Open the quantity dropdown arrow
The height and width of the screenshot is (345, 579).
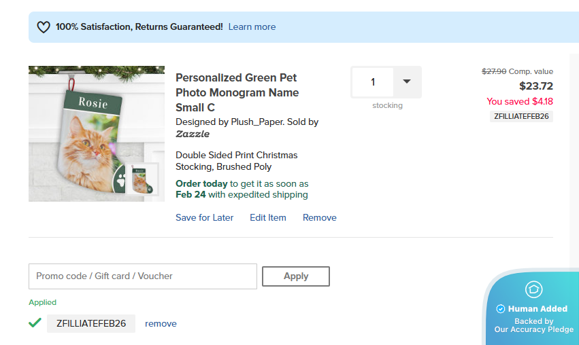pyautogui.click(x=407, y=81)
